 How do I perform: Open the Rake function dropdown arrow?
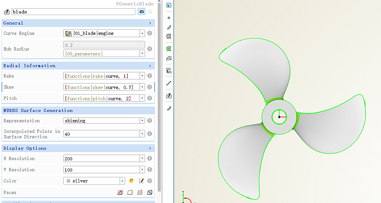coord(142,76)
